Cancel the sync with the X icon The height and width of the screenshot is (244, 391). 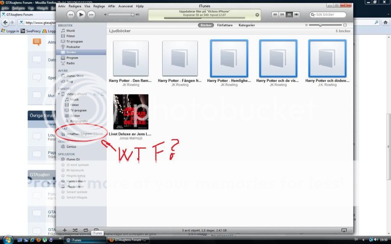click(257, 15)
